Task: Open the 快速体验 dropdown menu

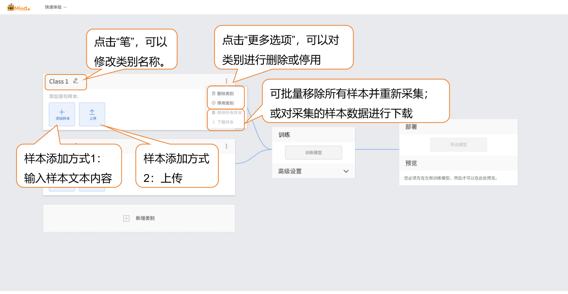Action: coord(56,7)
